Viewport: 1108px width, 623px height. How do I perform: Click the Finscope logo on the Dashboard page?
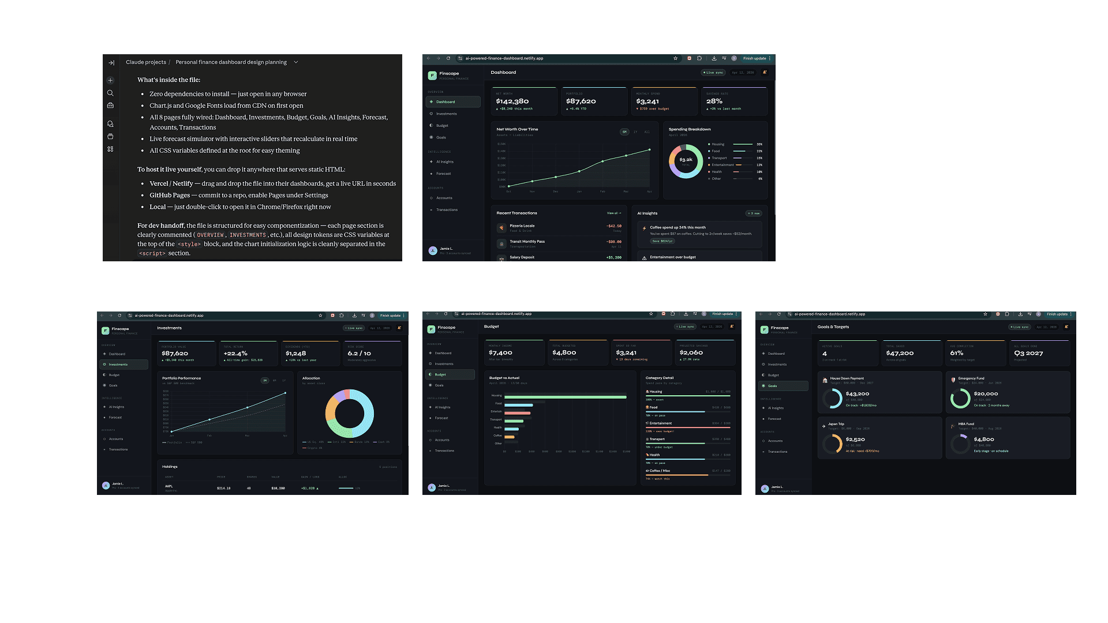pyautogui.click(x=432, y=76)
